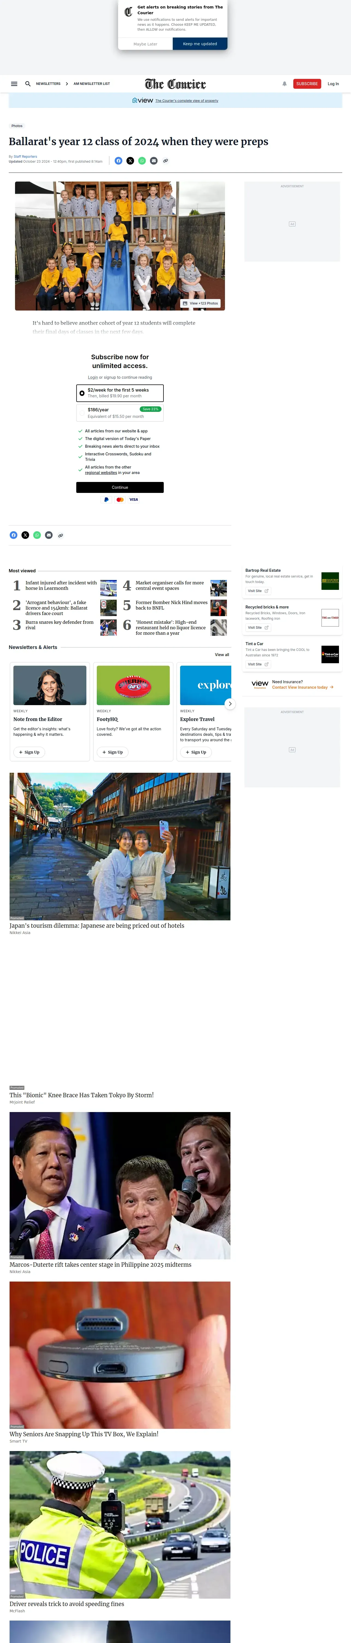Copy link icon below the paywall

tap(60, 535)
